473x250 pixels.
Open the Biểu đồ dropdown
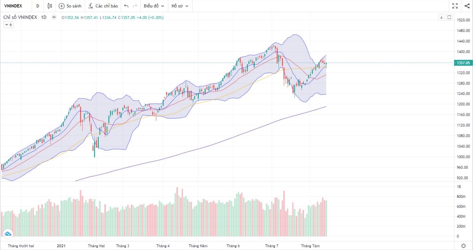point(154,6)
